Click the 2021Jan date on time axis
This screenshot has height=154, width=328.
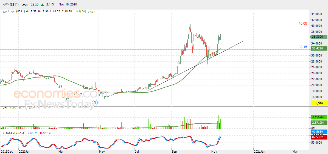259,151
